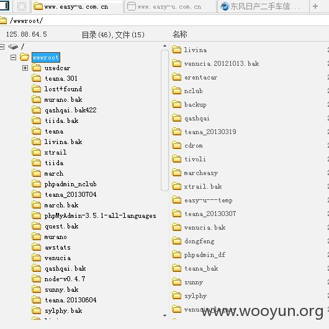329x329 pixels.
Task: Click the murano folder icon
Action: click(37, 237)
